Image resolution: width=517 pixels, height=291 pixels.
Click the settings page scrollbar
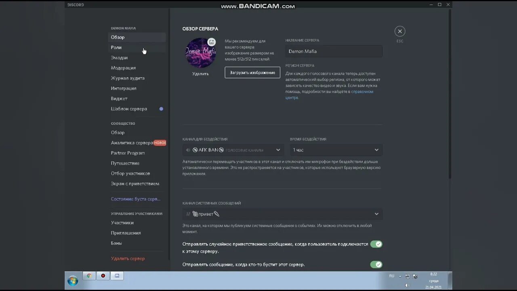pos(450,93)
